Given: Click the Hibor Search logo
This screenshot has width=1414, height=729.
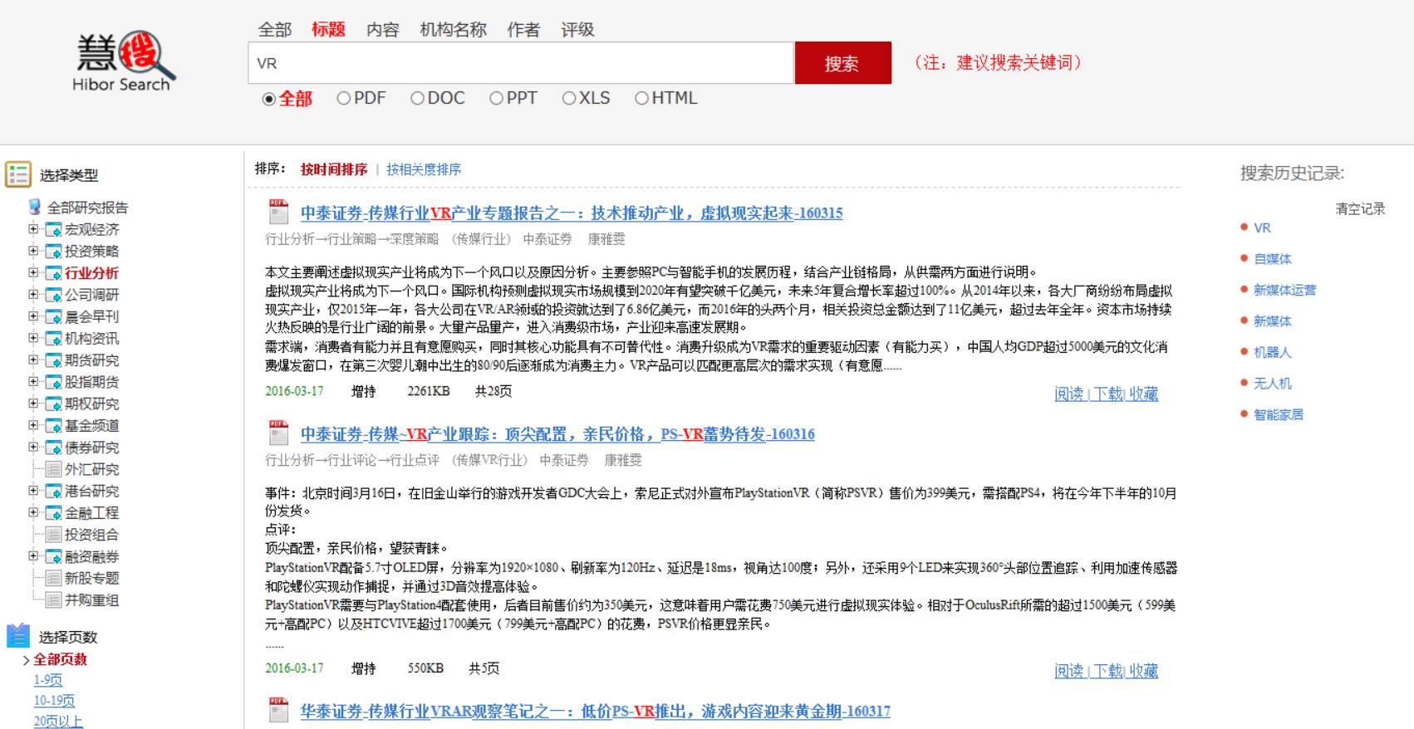Looking at the screenshot, I should (x=125, y=62).
